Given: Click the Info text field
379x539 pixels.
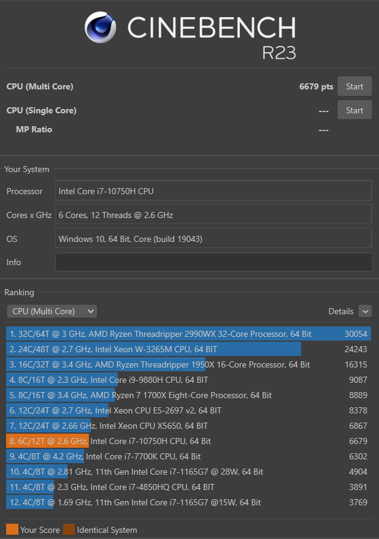Looking at the screenshot, I should pos(214,262).
